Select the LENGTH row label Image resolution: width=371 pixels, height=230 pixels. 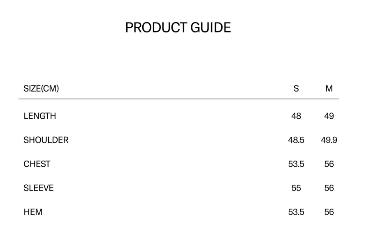click(40, 116)
